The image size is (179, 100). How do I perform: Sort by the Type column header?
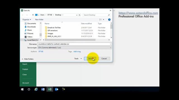pyautogui.click(x=100, y=24)
